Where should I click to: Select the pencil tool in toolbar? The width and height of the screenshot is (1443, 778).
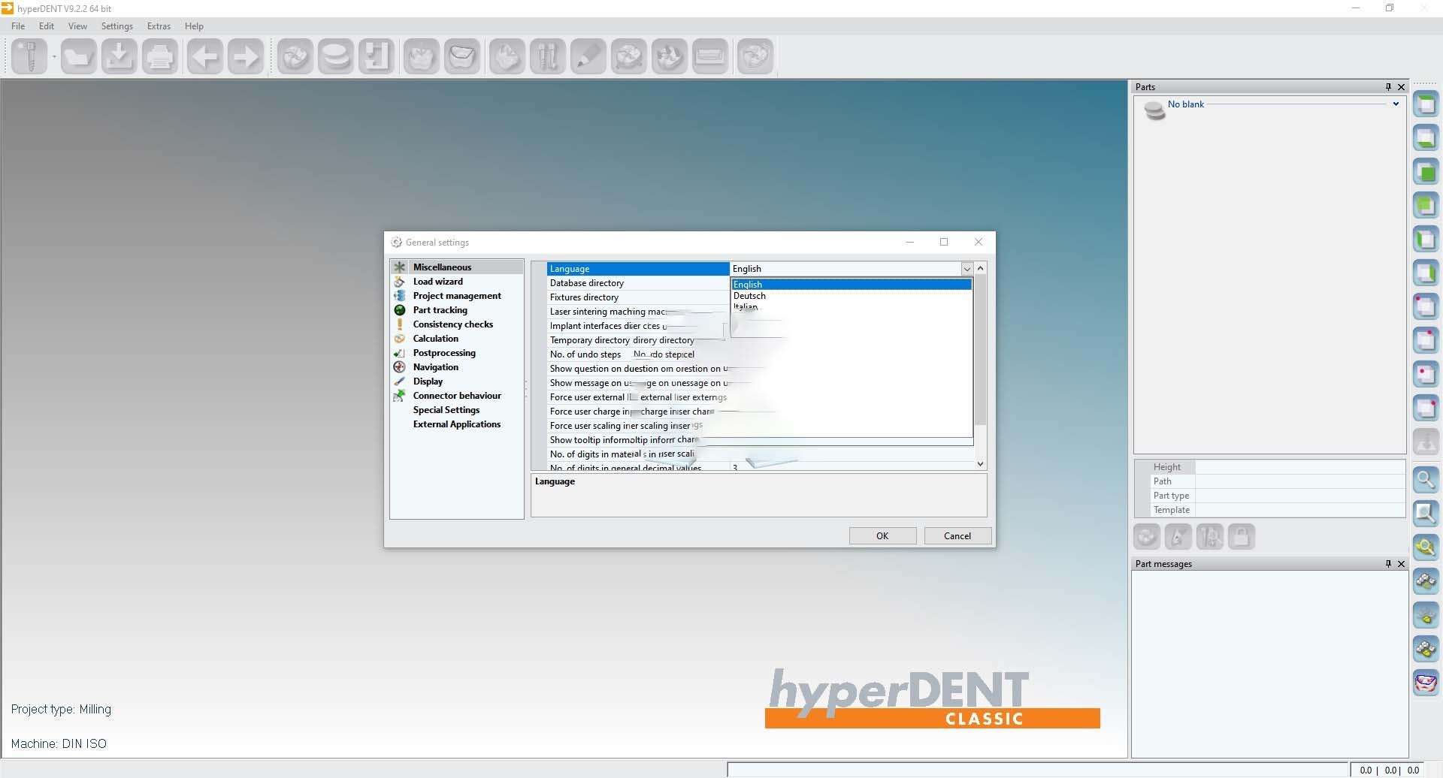coord(588,56)
